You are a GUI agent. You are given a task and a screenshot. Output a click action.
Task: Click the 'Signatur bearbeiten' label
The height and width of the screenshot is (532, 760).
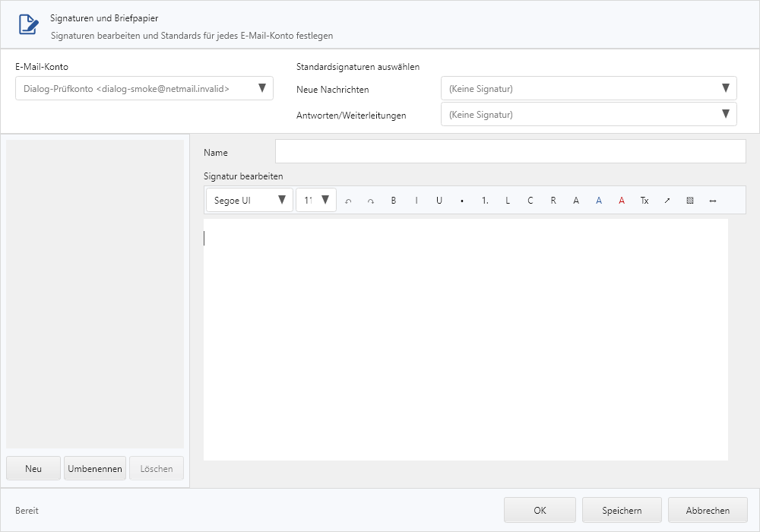click(x=243, y=176)
